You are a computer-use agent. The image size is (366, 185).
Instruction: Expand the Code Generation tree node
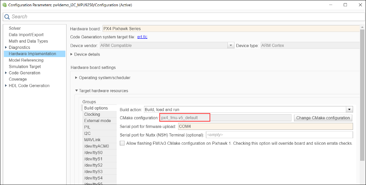pyautogui.click(x=5, y=73)
